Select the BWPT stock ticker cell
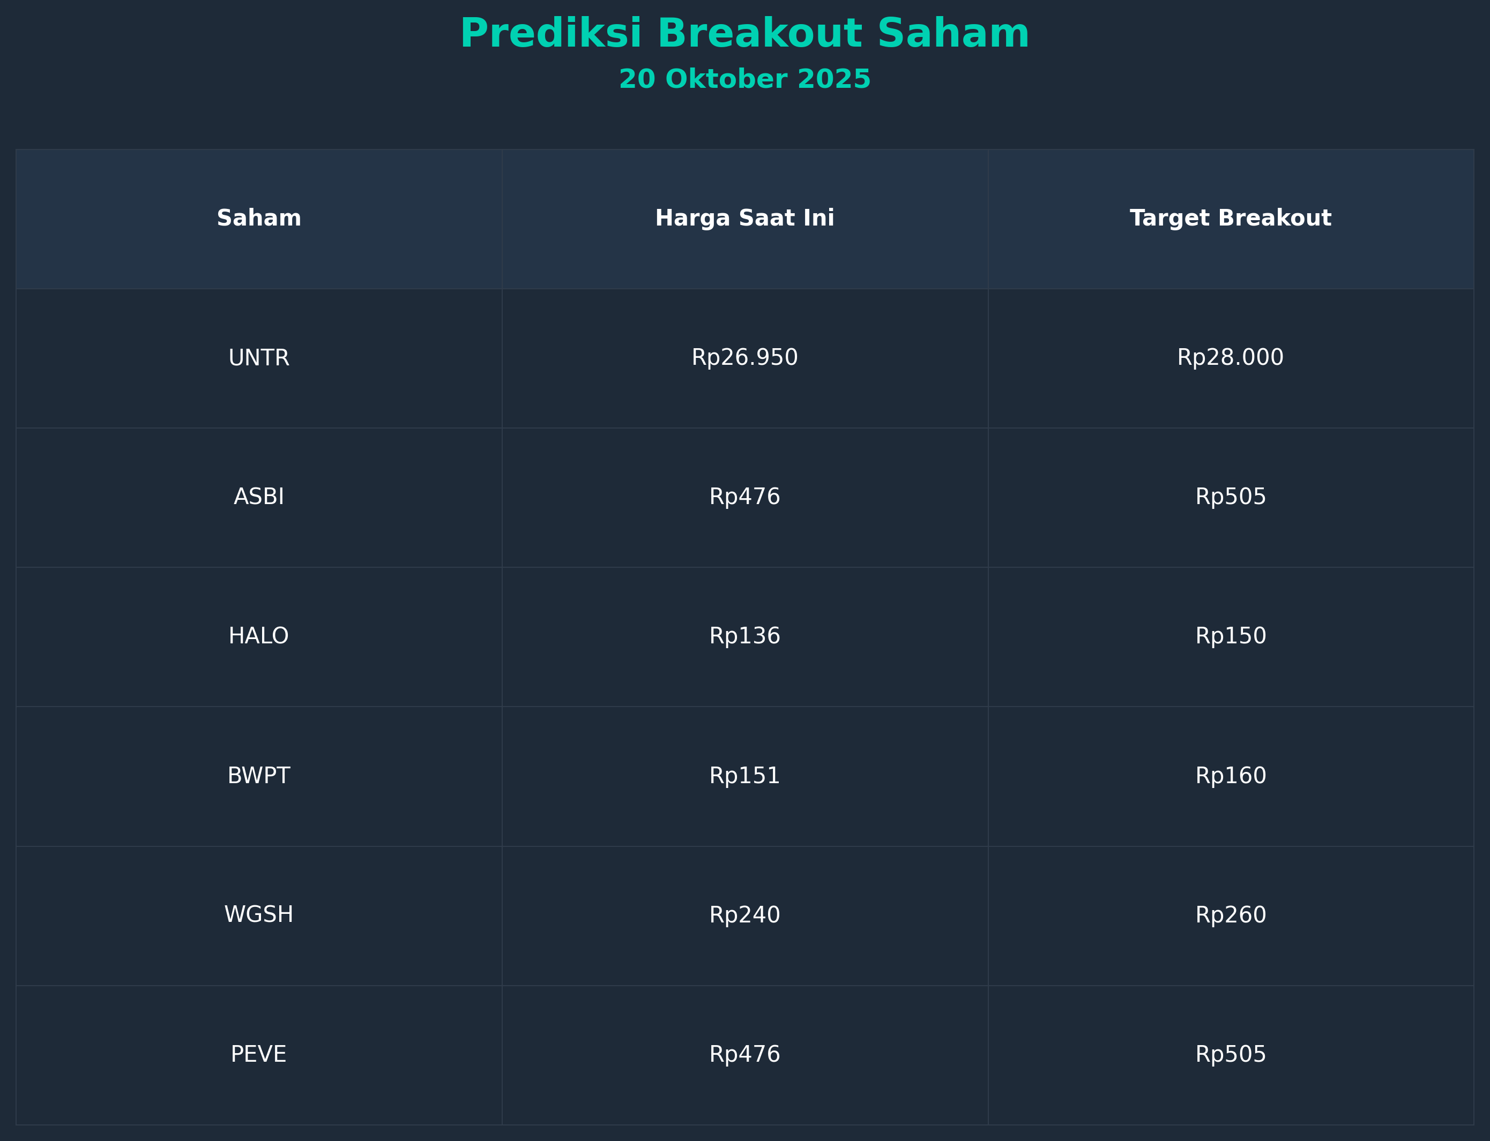Screen dimensions: 1490x1141 coord(259,776)
